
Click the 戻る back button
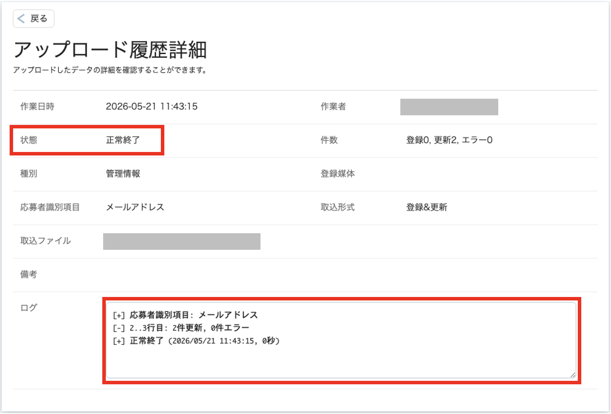(34, 19)
